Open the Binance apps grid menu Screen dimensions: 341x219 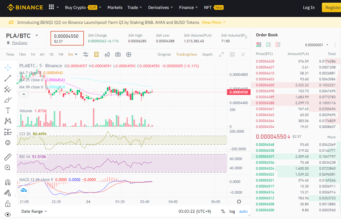[x=51, y=7]
